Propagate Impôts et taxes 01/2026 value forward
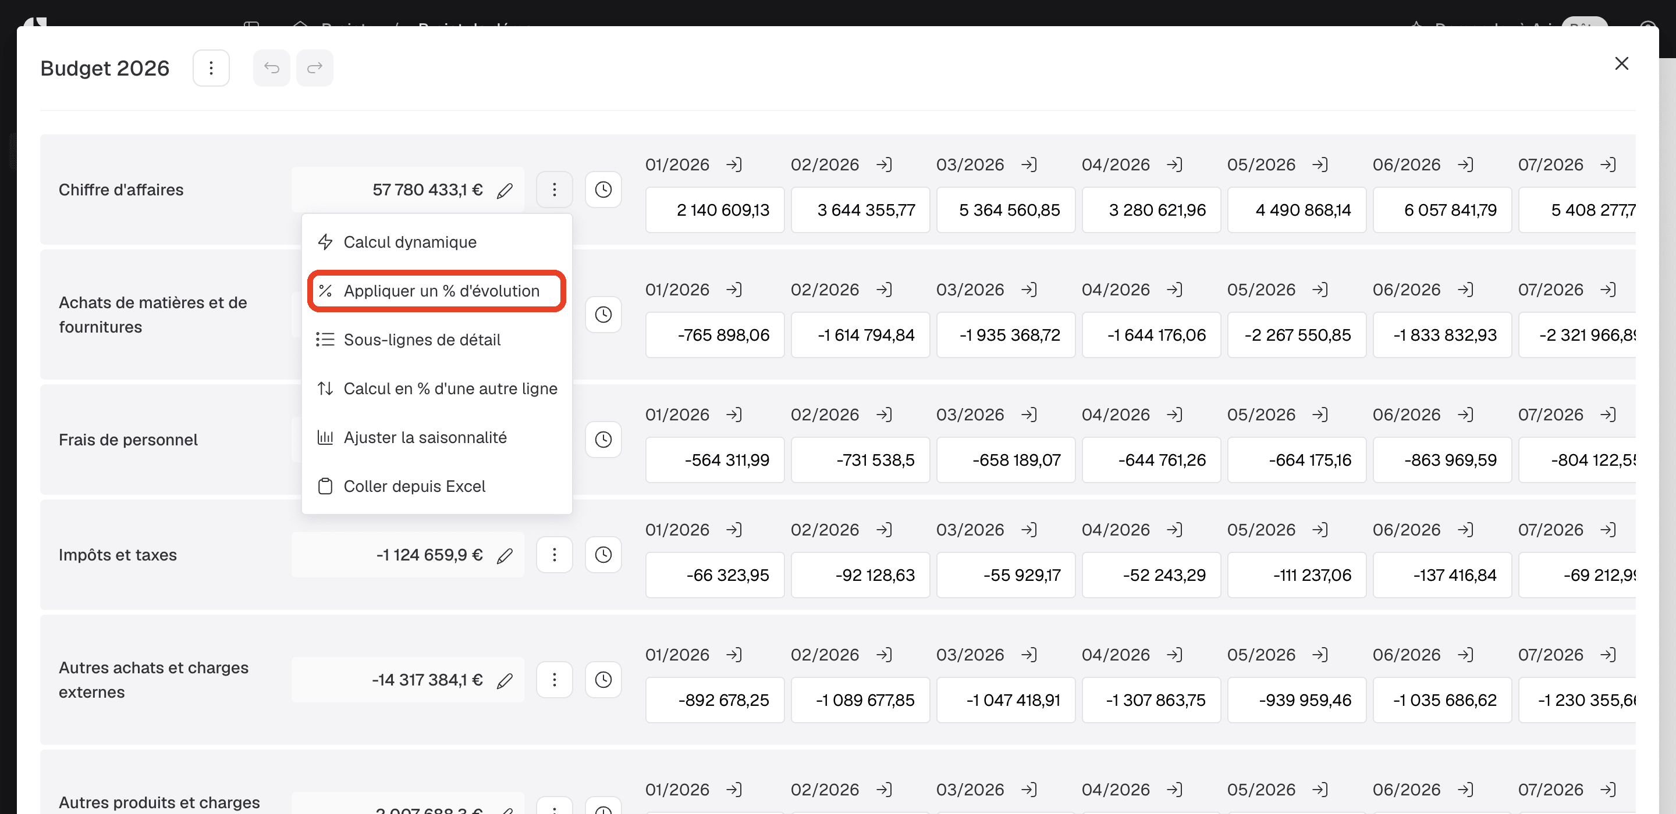The width and height of the screenshot is (1676, 814). 734,530
